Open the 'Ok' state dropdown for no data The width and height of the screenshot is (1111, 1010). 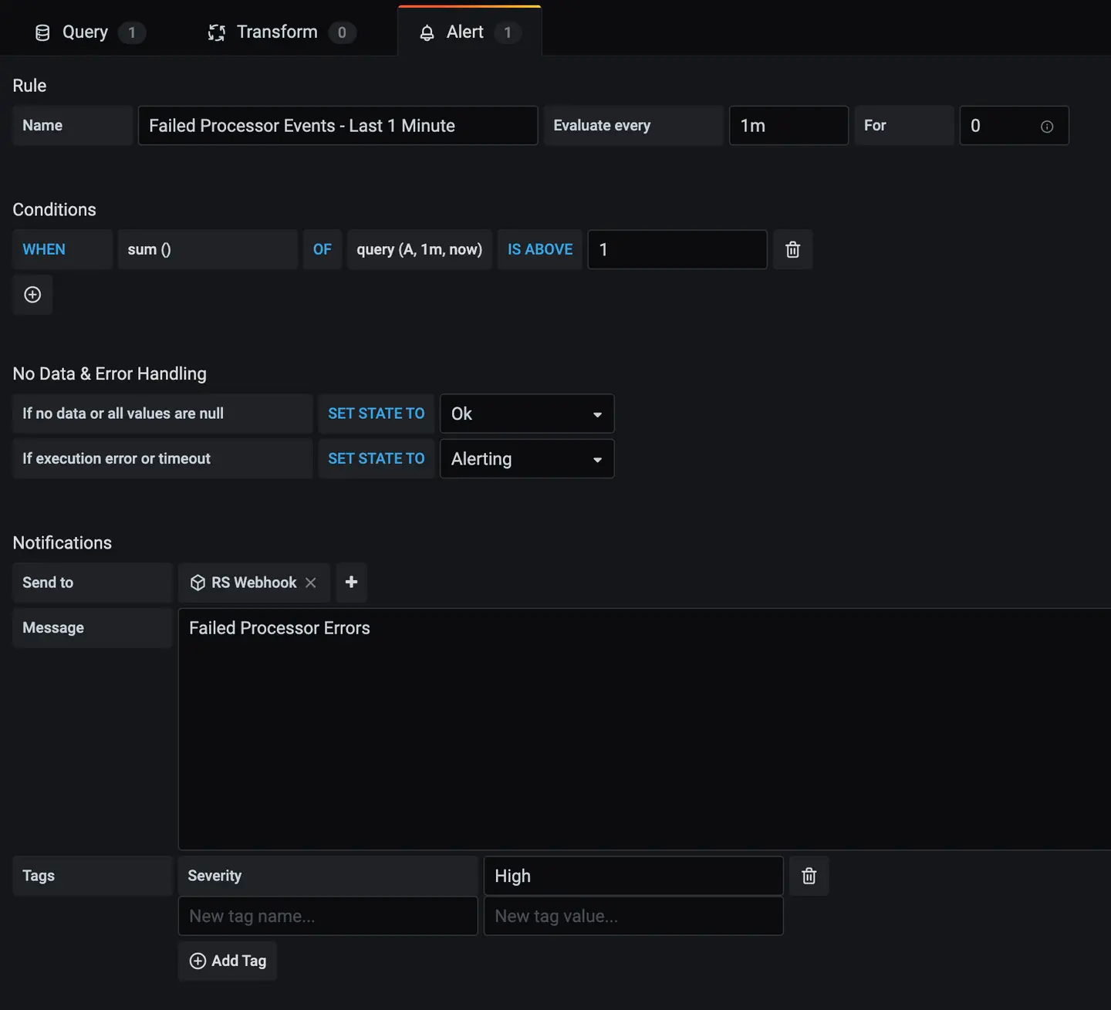[x=527, y=414]
